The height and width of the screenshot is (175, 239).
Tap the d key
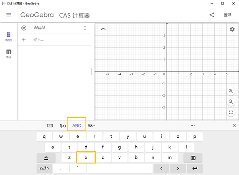click(86, 147)
